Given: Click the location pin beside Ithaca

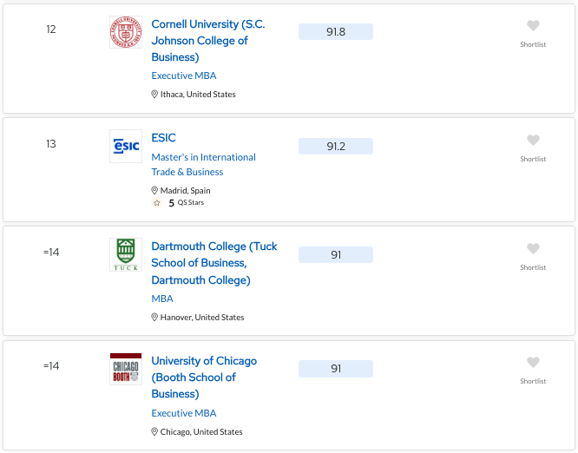Looking at the screenshot, I should [x=154, y=95].
